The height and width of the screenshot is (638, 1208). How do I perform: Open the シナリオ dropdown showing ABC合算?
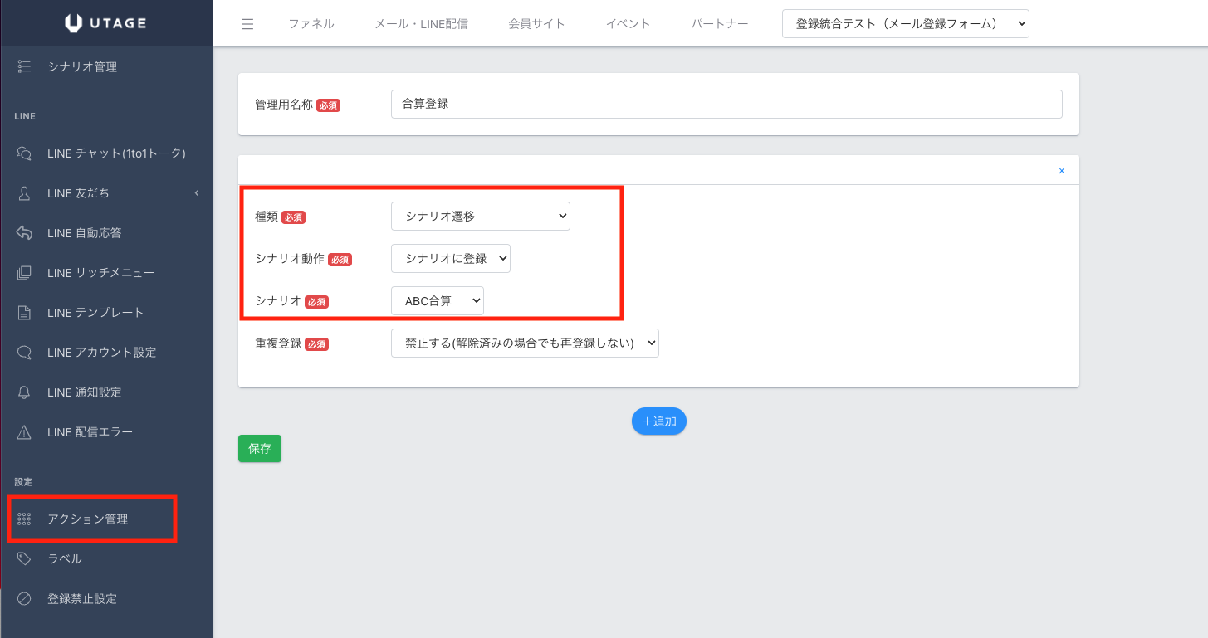click(x=437, y=300)
